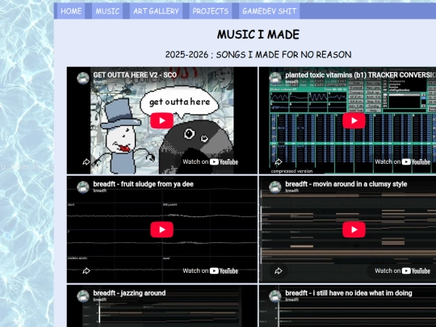Click Watch on YouTube for GET OUTTA HERE video

[x=211, y=161]
